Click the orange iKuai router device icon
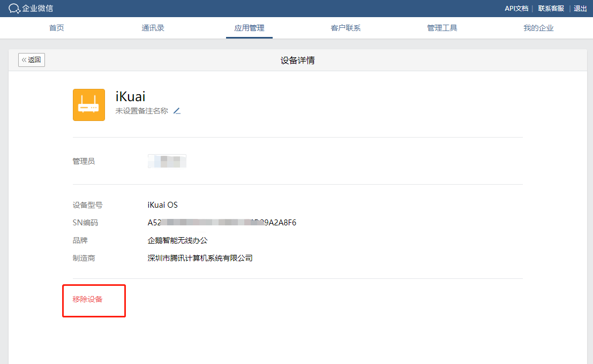The width and height of the screenshot is (593, 364). click(89, 105)
